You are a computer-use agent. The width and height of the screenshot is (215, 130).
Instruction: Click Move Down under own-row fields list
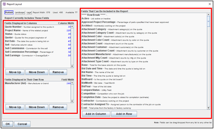tap(37, 107)
